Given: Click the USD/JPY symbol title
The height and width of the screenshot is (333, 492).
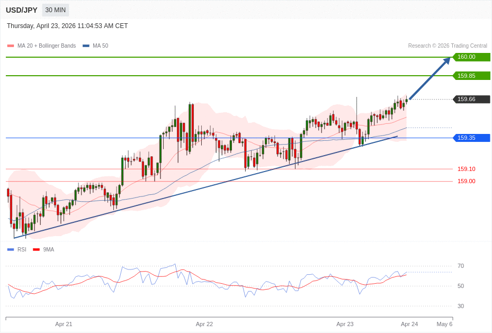Looking at the screenshot, I should [22, 10].
